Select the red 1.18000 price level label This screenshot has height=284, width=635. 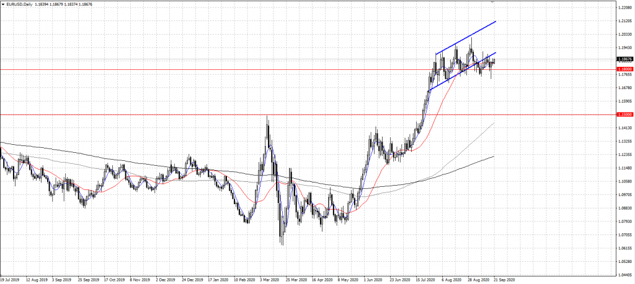624,70
